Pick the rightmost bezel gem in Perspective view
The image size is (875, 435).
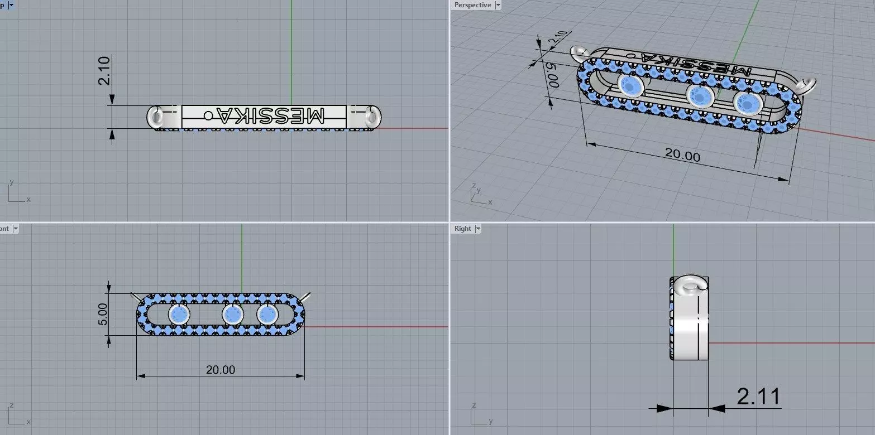point(747,103)
